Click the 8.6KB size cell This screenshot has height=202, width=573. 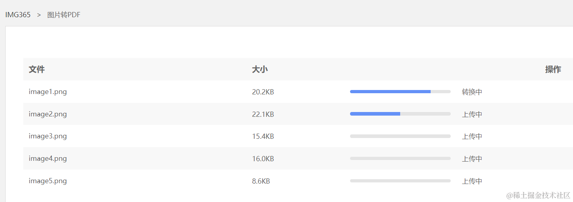pyautogui.click(x=261, y=181)
